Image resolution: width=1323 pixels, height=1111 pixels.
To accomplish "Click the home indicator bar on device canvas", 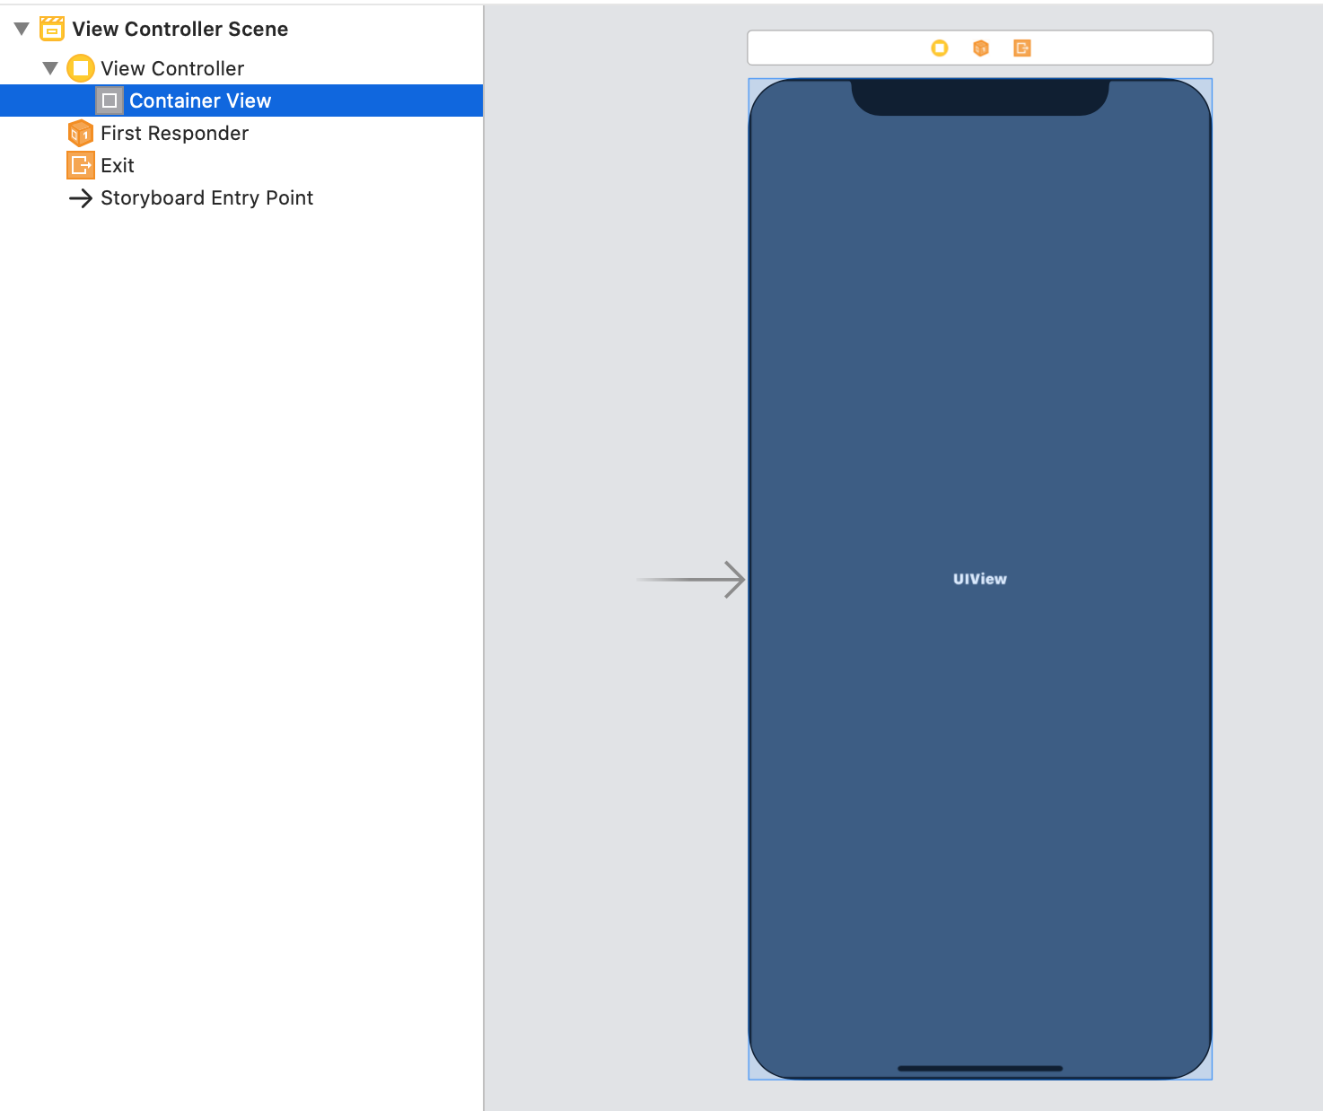I will [980, 1068].
